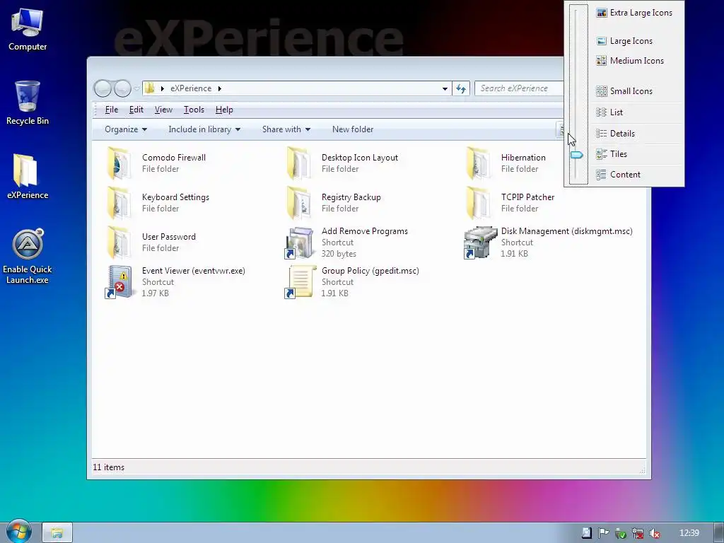The width and height of the screenshot is (724, 543).
Task: Select the Group Policy shortcut icon
Action: point(300,282)
